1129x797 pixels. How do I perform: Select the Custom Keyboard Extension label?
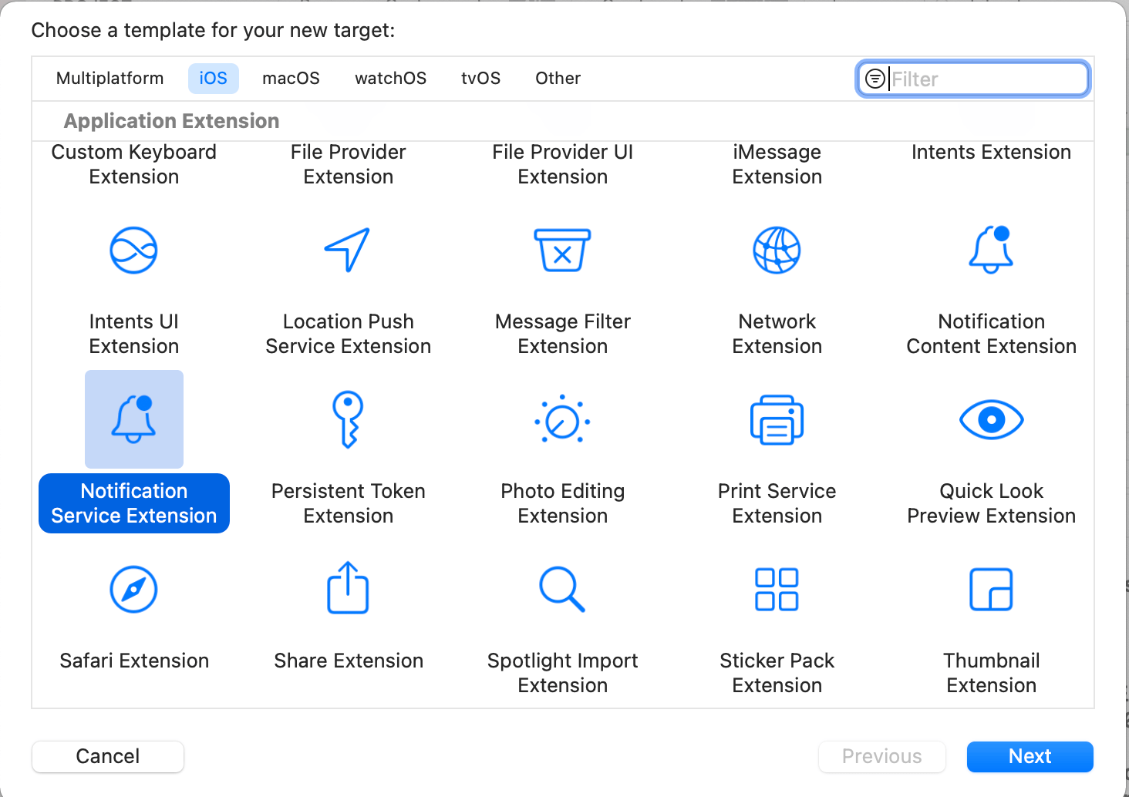[134, 164]
